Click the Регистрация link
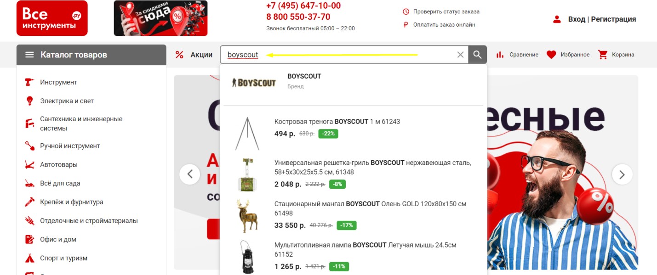The width and height of the screenshot is (657, 275). click(613, 19)
